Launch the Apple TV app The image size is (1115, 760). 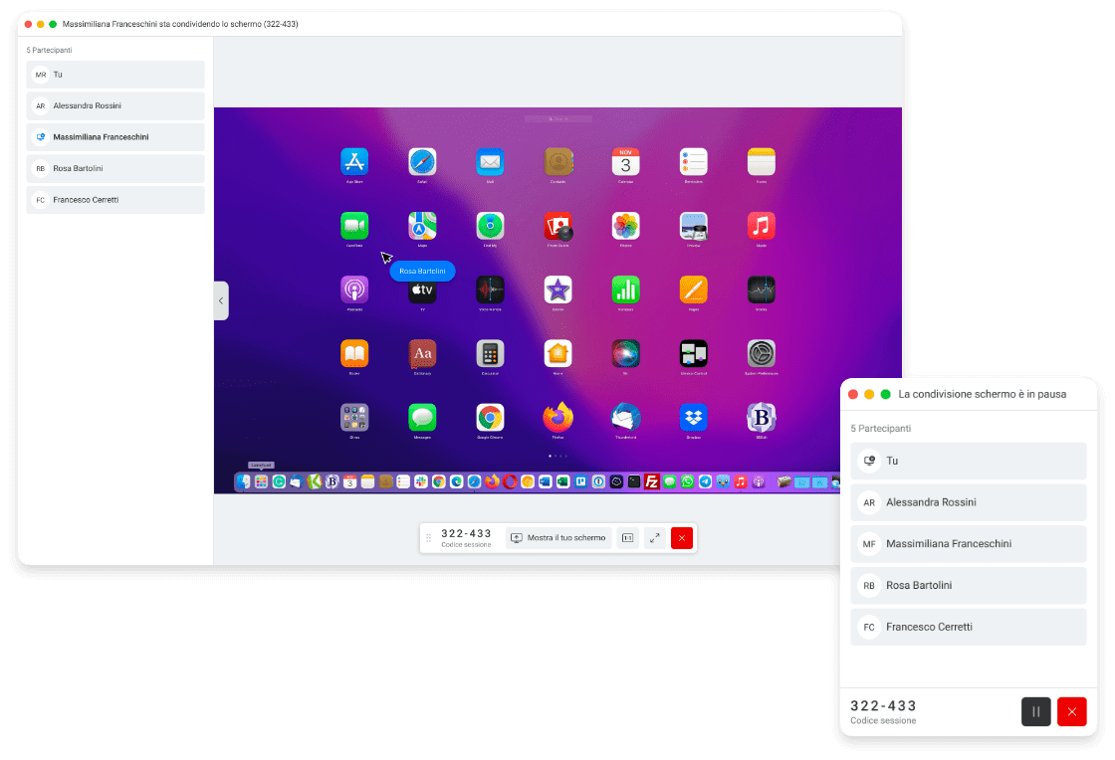point(422,289)
